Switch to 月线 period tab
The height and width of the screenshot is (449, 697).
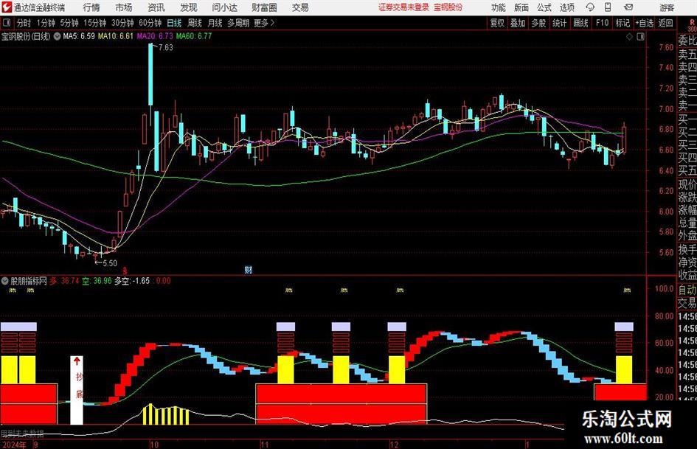[215, 23]
